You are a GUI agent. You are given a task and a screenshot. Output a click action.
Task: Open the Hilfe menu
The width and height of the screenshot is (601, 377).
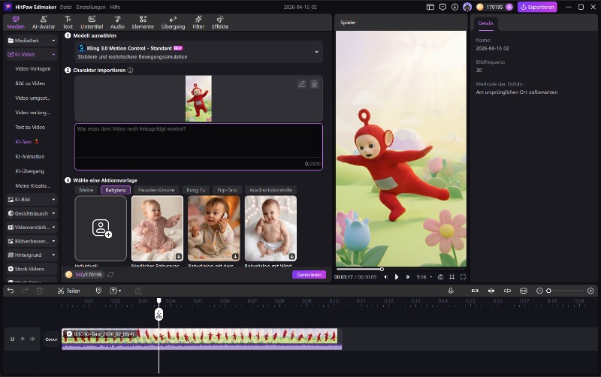click(115, 7)
